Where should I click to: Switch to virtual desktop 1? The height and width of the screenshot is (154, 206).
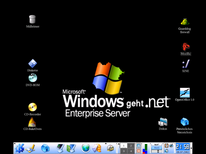pyautogui.click(x=124, y=146)
